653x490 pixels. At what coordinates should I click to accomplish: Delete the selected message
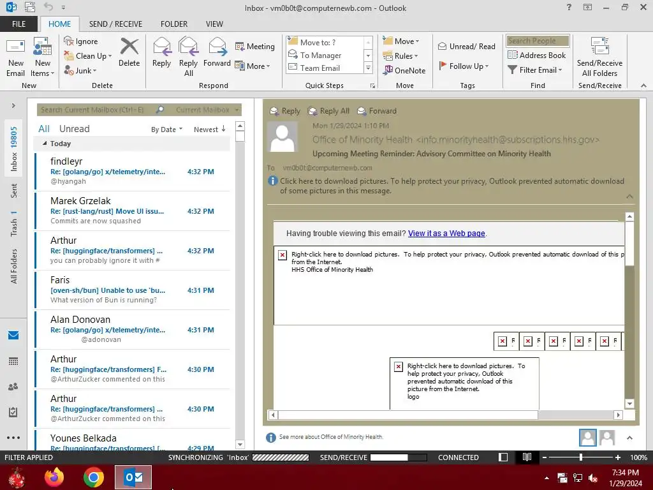[129, 52]
